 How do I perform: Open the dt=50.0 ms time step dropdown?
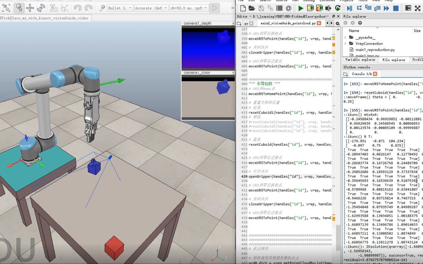click(189, 8)
